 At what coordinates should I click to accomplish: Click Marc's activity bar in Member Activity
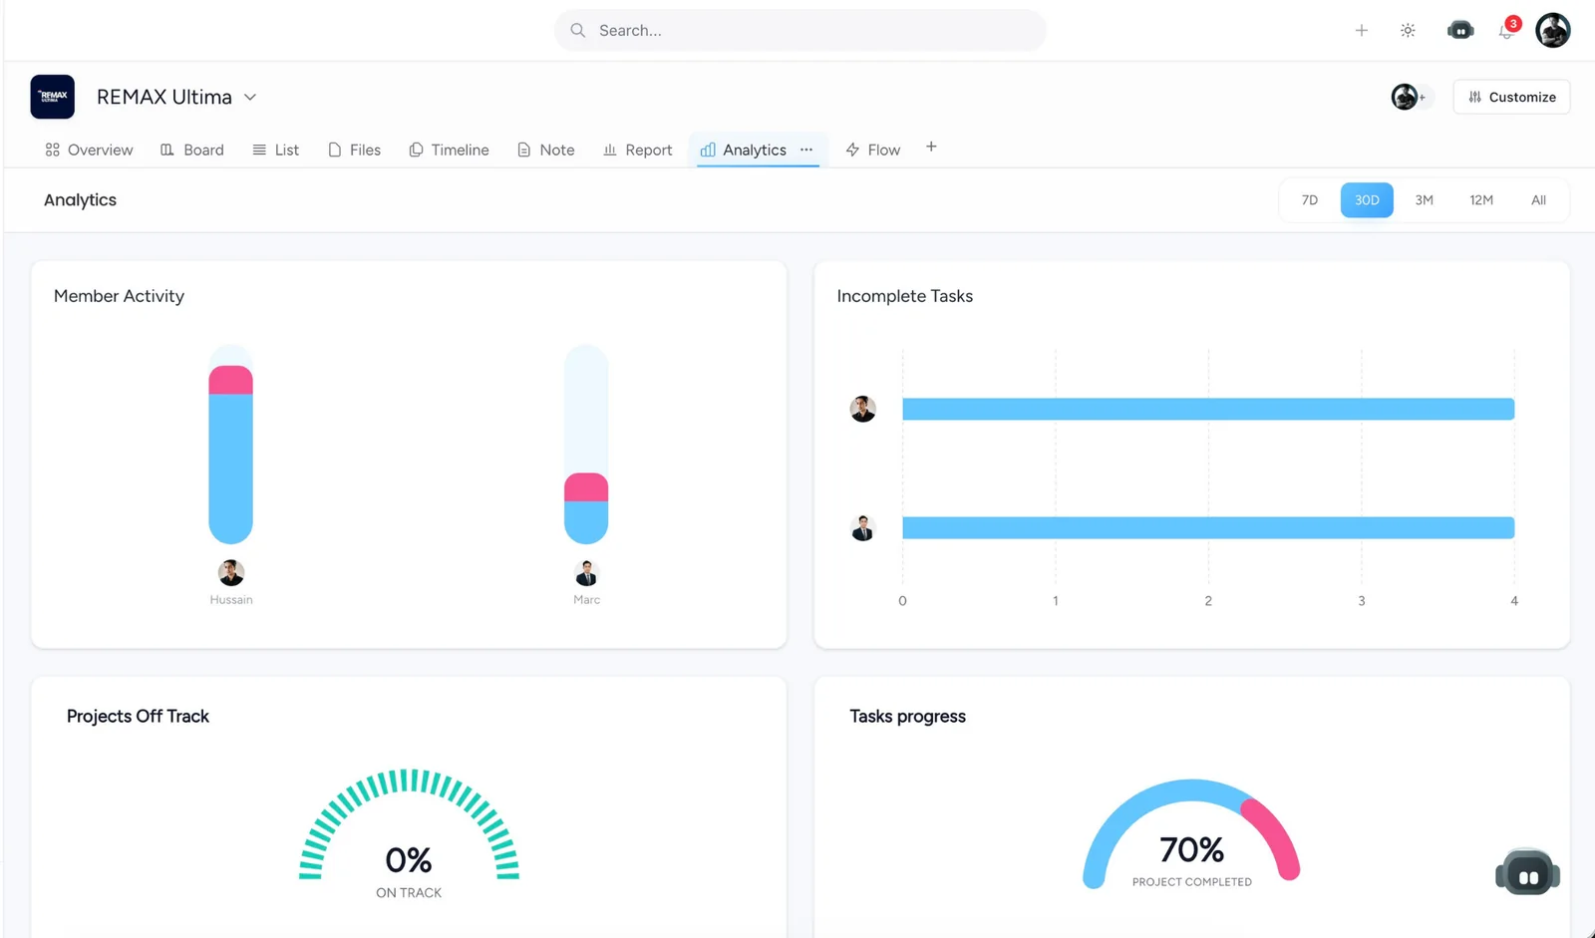586,445
